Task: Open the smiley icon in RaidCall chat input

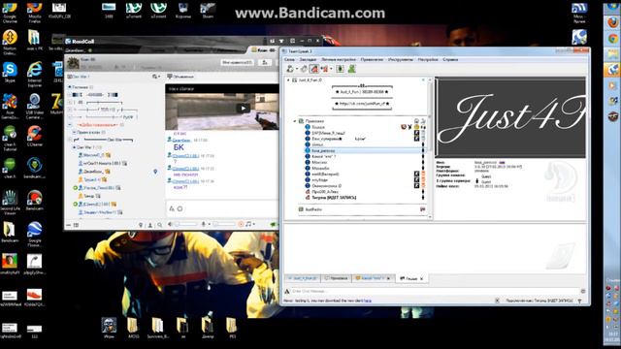Action: point(180,208)
